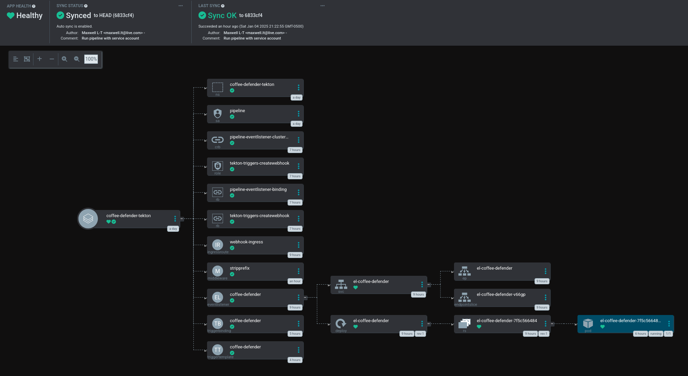
Task: Click the application layers icon of coffee-defender-tekton
Action: click(x=88, y=219)
